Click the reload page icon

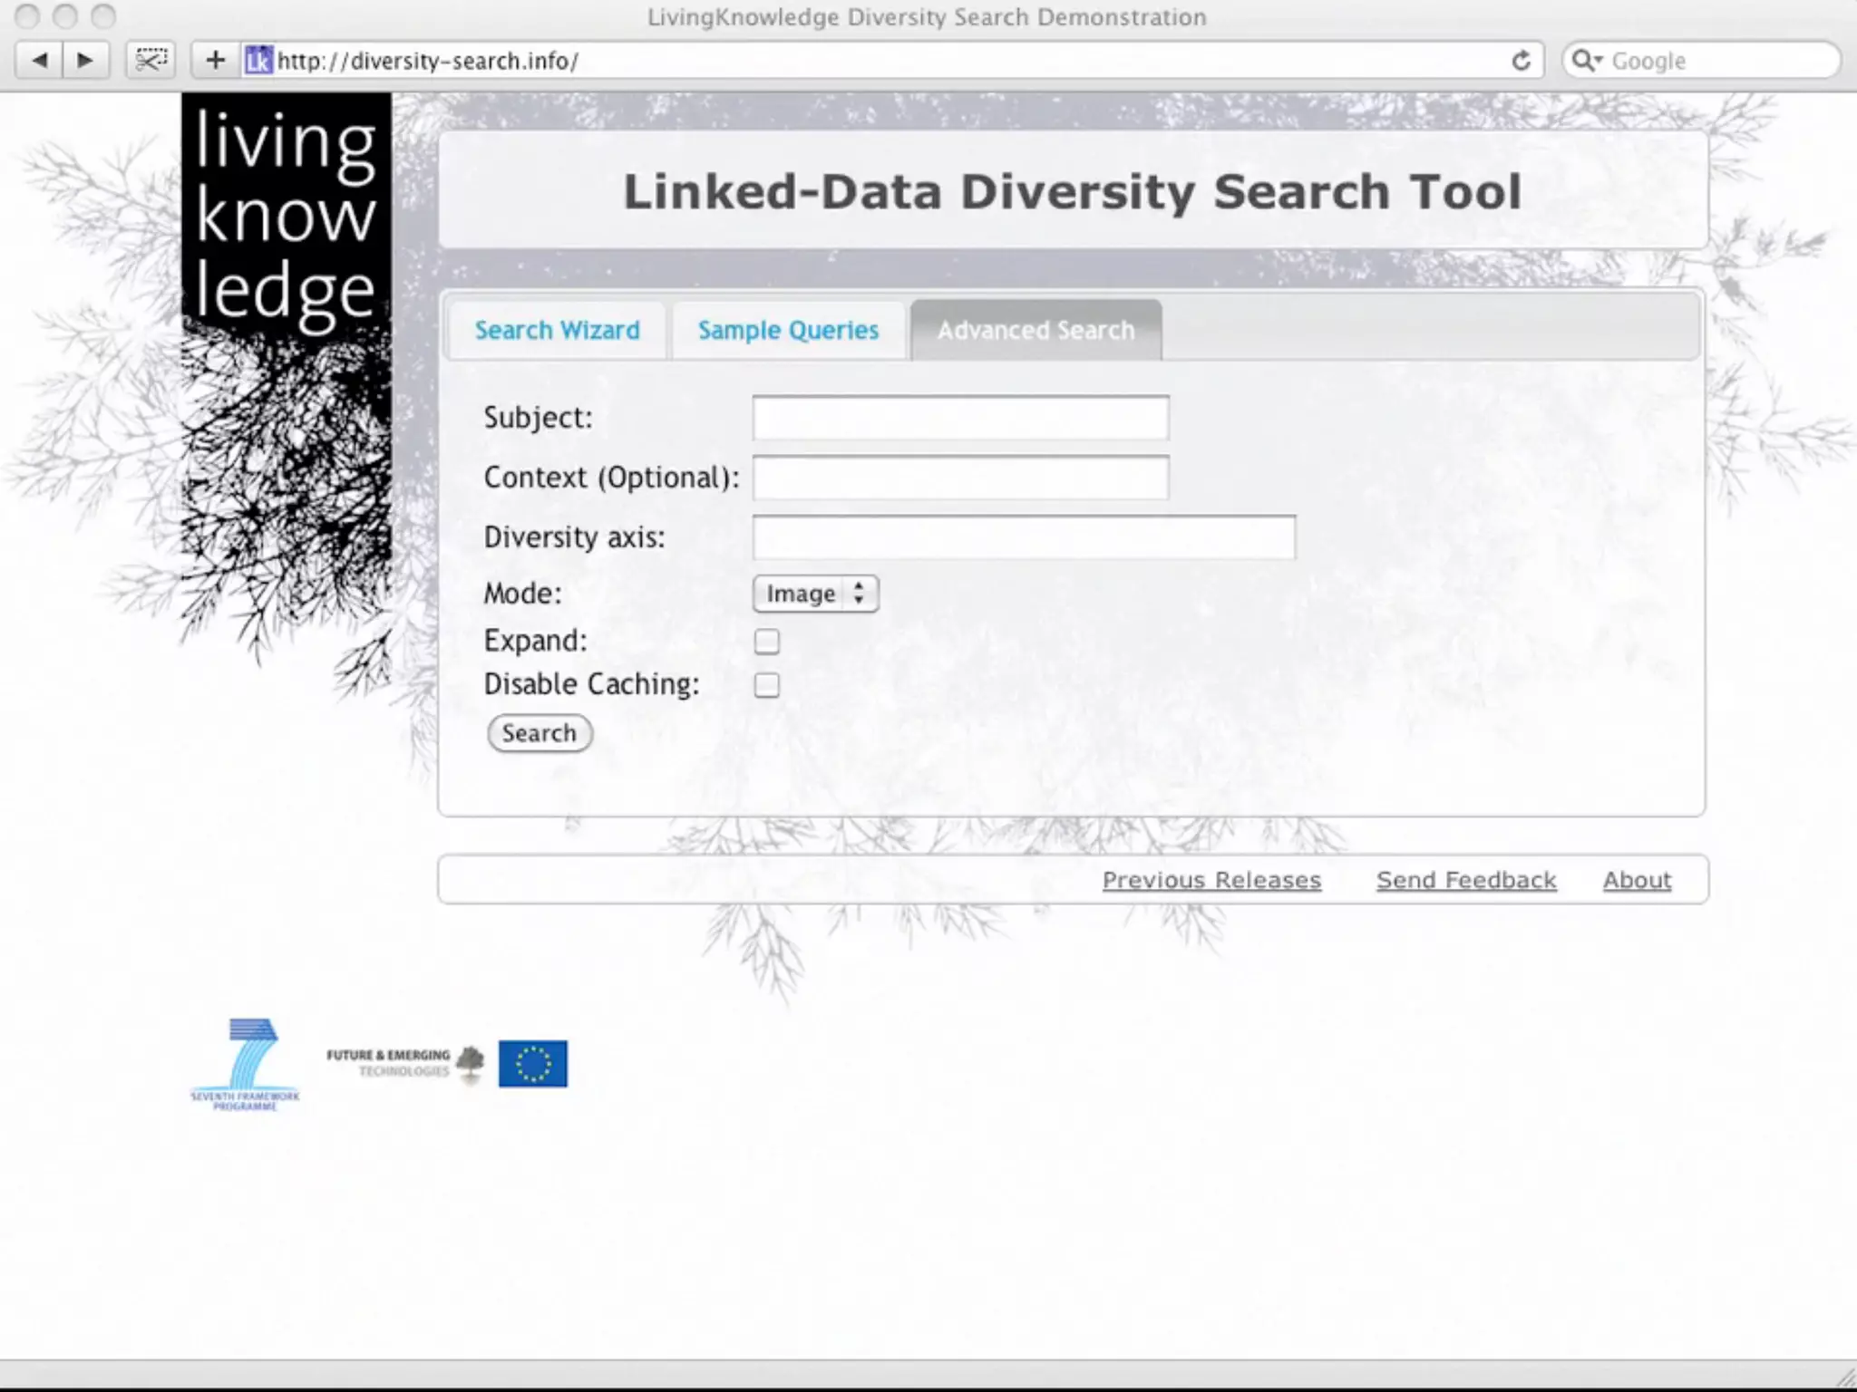[1521, 61]
